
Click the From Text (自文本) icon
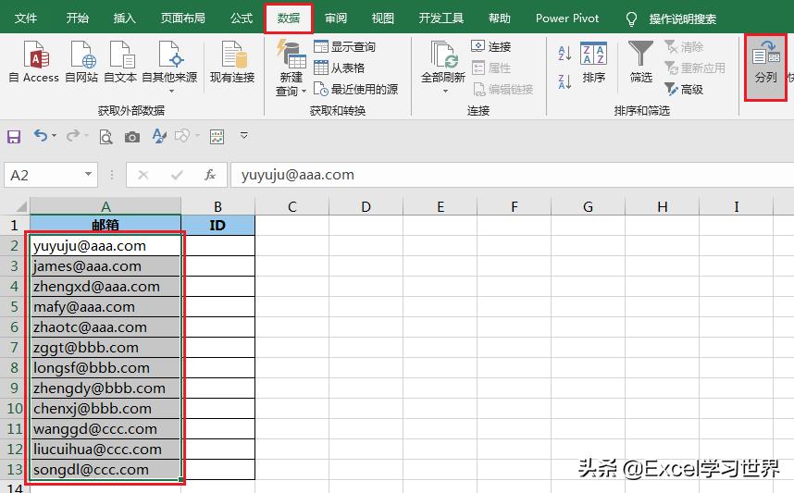pos(120,62)
